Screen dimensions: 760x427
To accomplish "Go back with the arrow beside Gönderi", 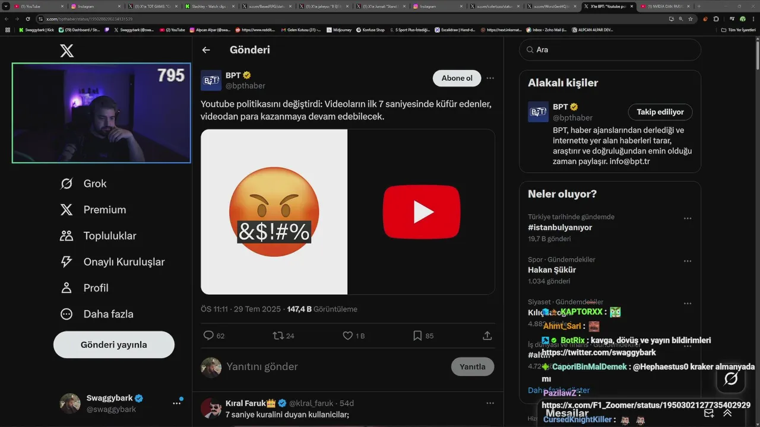I will [206, 50].
